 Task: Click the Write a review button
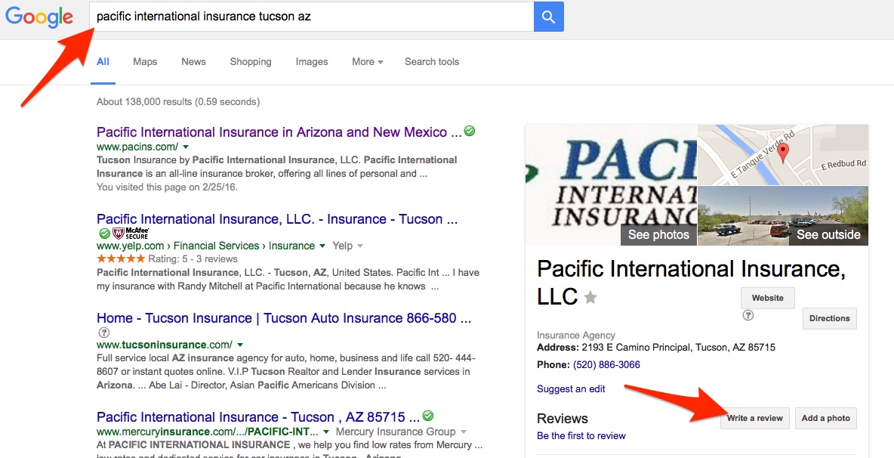point(756,418)
